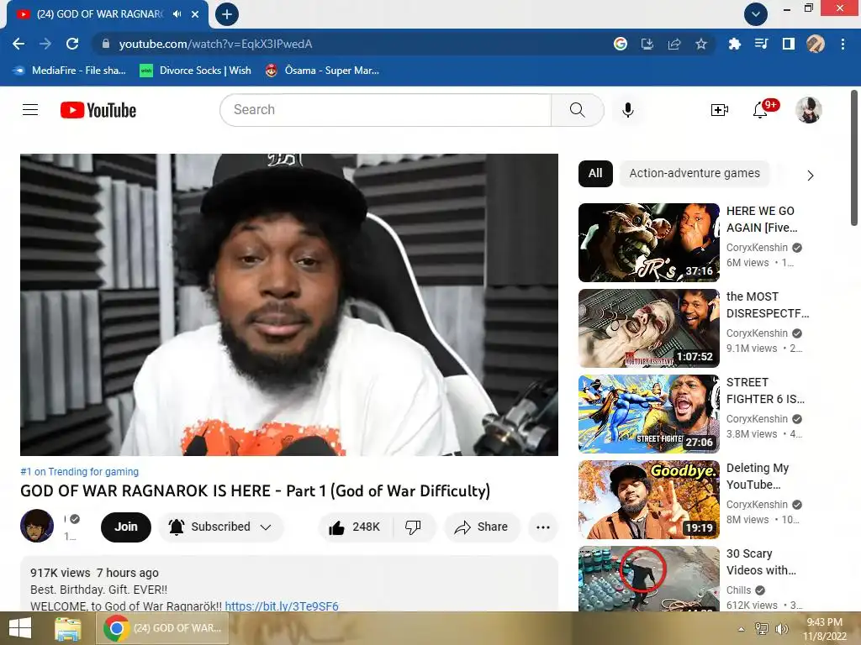The image size is (861, 645).
Task: Open the channel avatar beside Join
Action: (x=37, y=526)
